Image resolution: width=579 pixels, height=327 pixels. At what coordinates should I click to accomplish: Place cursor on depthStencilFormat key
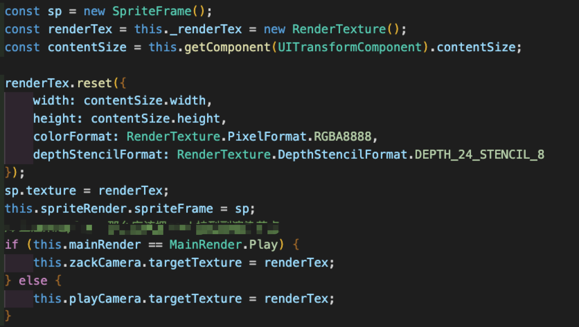97,155
